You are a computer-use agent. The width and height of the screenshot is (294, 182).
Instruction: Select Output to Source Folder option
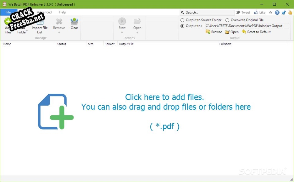click(x=182, y=20)
